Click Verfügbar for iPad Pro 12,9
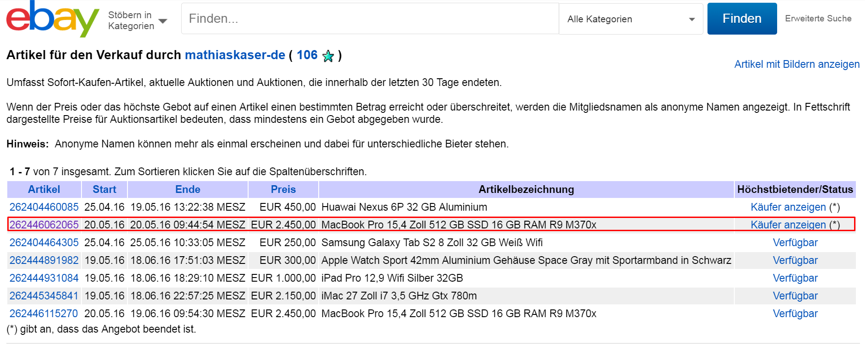Image resolution: width=865 pixels, height=349 pixels. click(795, 278)
